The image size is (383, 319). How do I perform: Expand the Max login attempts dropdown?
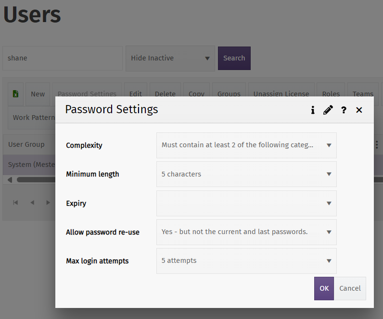click(246, 261)
